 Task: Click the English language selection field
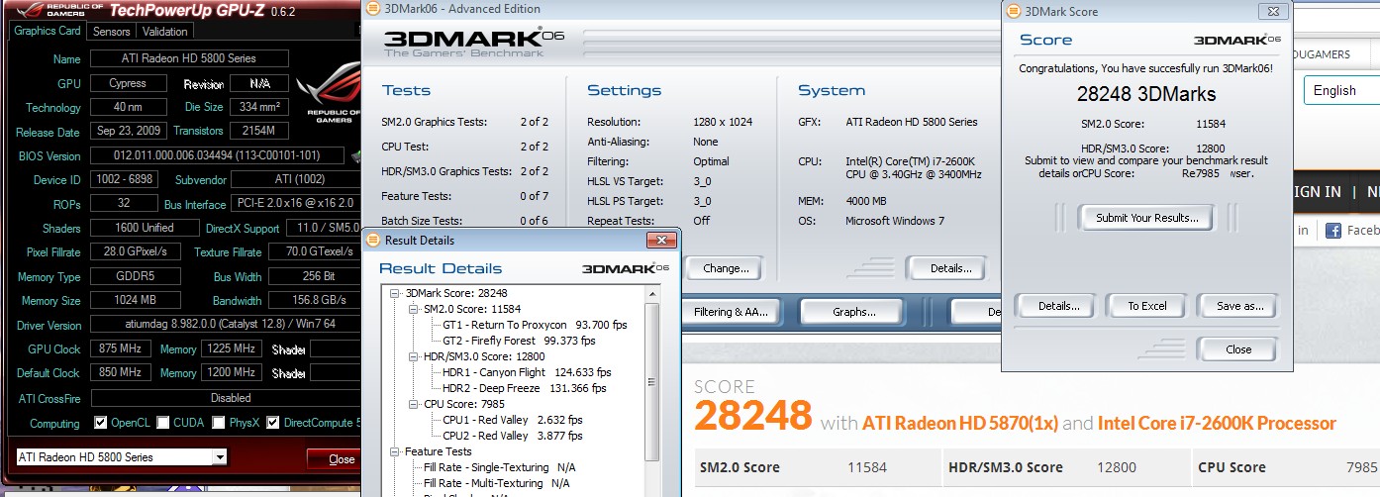coord(1341,90)
